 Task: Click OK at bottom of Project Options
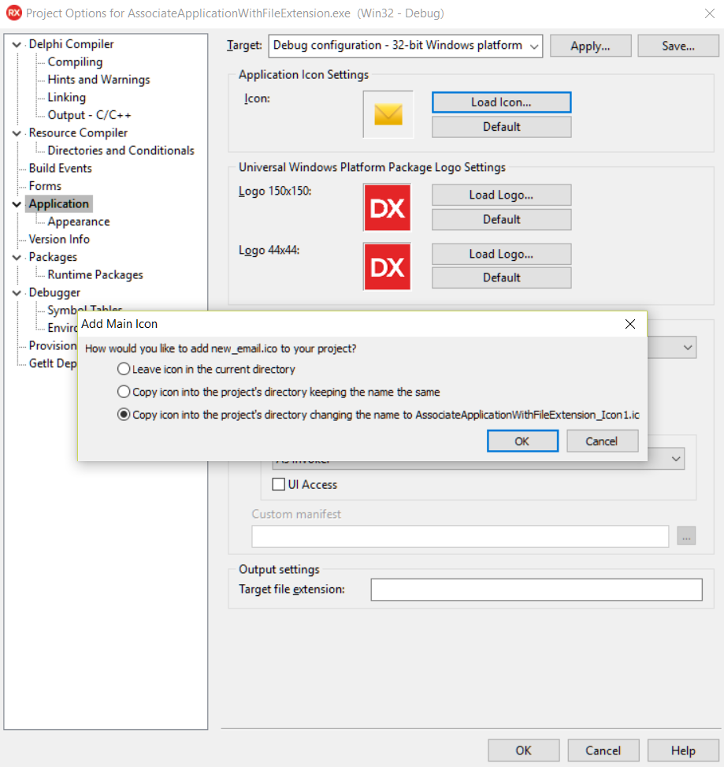[x=524, y=750]
